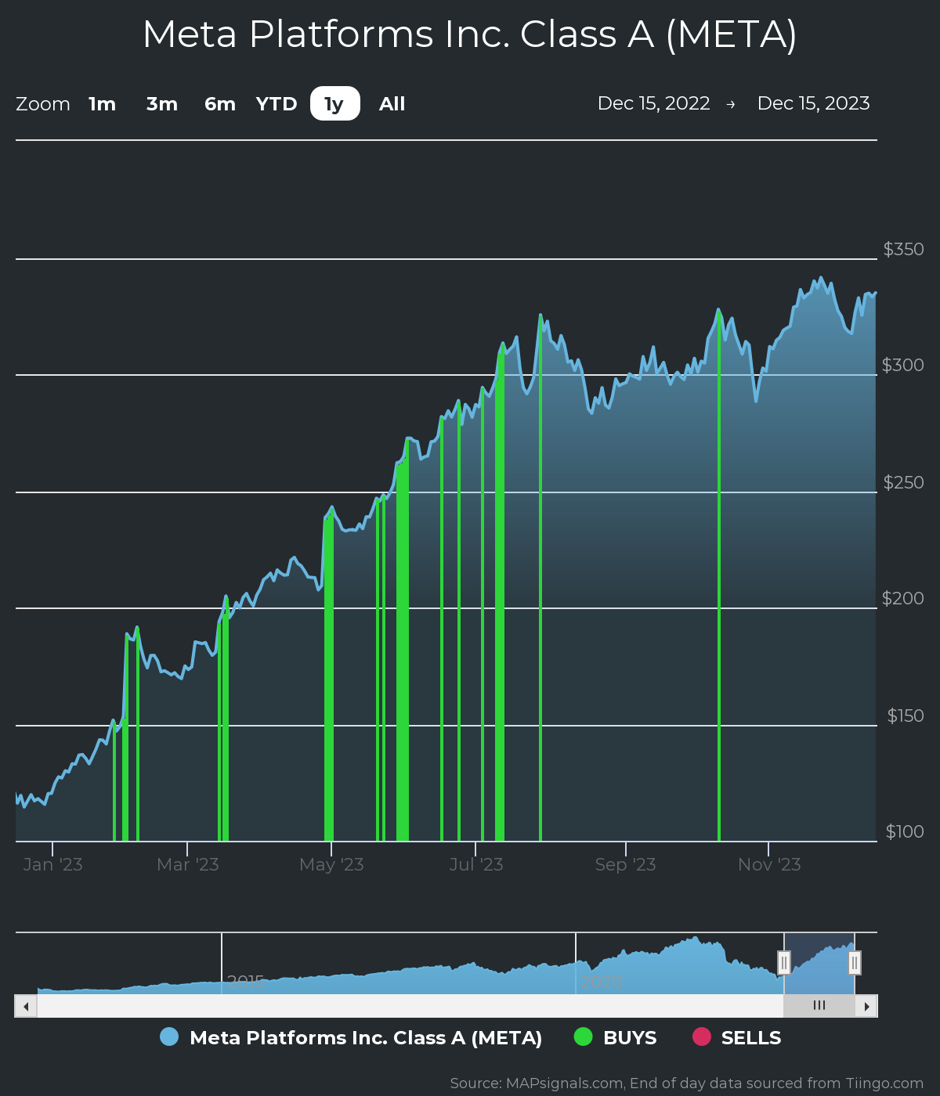Click the Source: MAPsignals.com credit text

[x=687, y=1083]
